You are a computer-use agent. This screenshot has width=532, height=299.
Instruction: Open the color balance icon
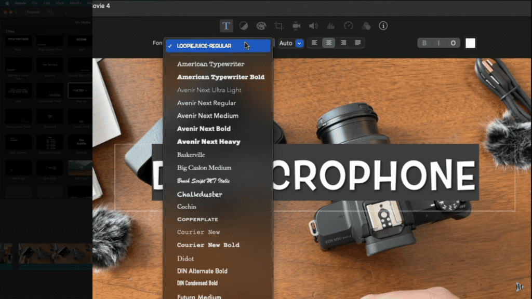point(244,26)
